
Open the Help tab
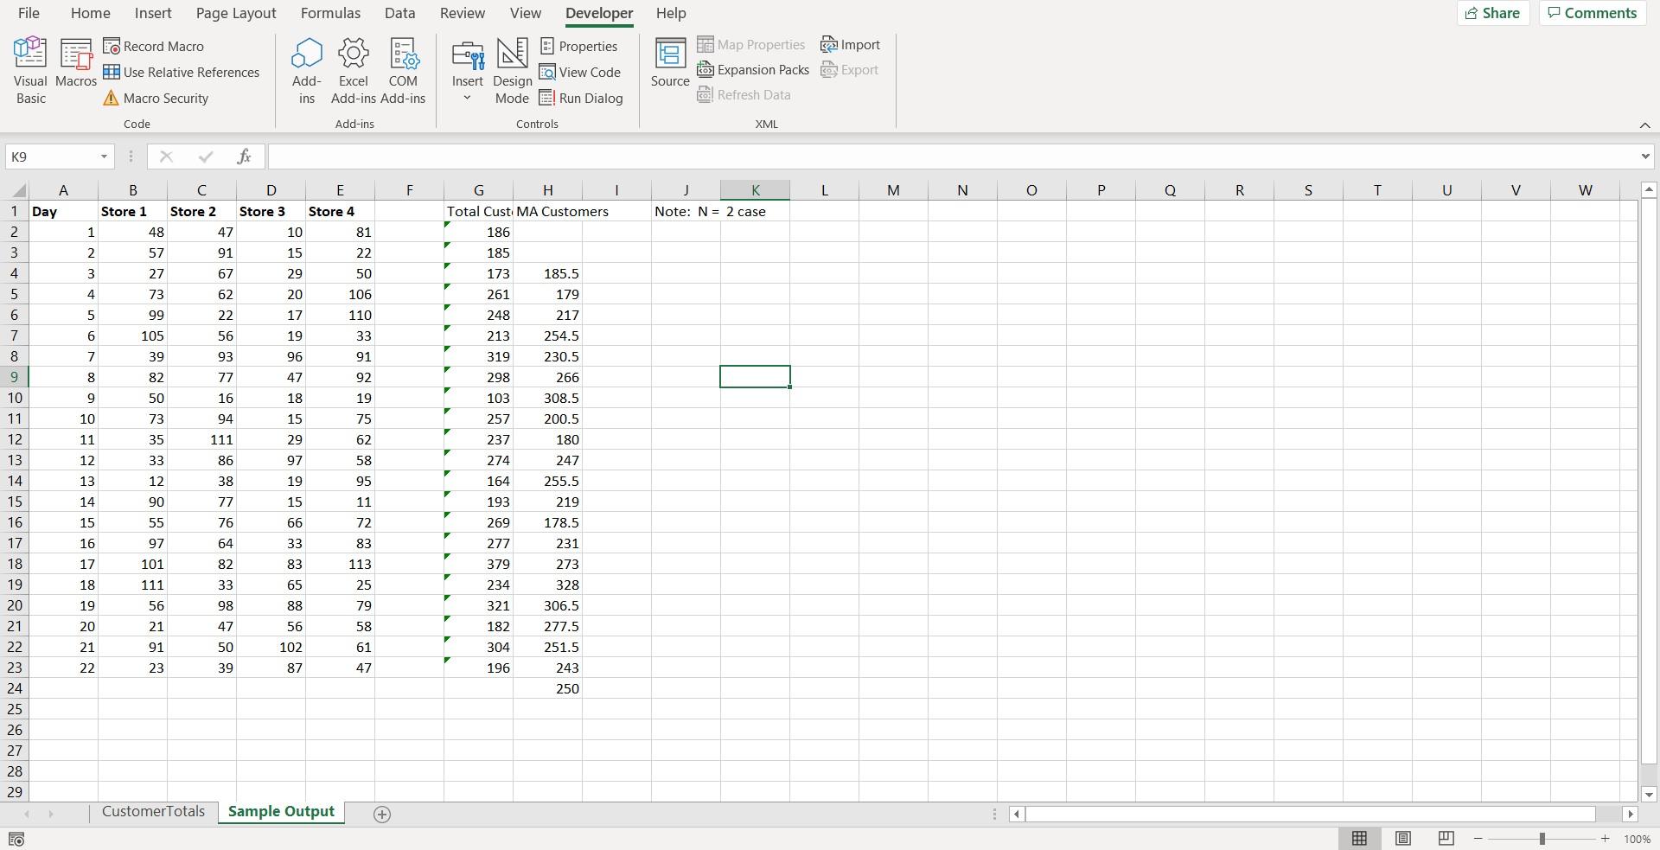pos(671,13)
